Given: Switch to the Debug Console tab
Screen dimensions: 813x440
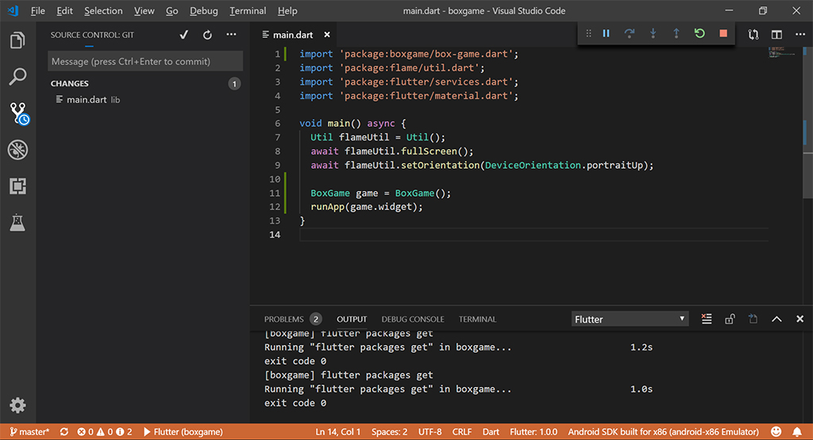Looking at the screenshot, I should tap(412, 319).
